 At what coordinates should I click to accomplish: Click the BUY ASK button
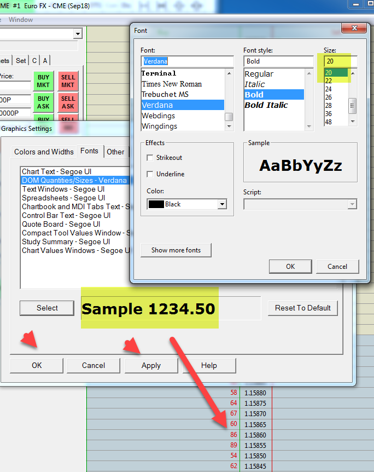point(43,102)
